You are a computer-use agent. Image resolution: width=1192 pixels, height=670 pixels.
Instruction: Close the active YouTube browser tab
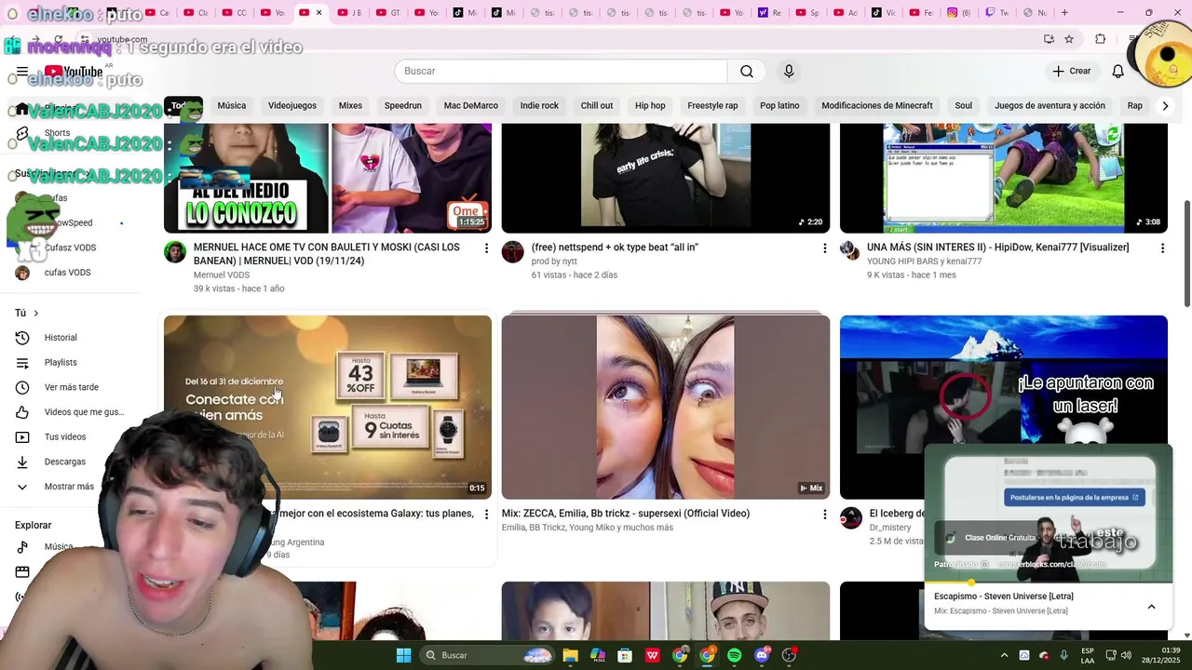[x=318, y=13]
